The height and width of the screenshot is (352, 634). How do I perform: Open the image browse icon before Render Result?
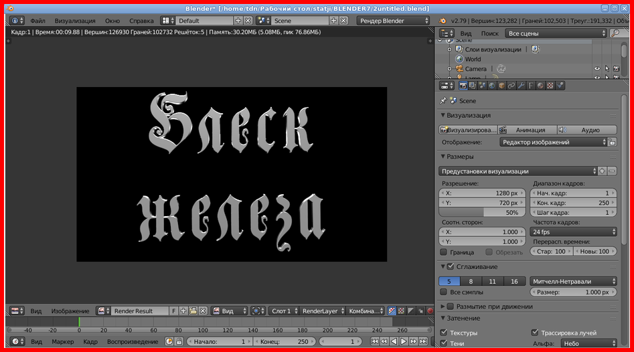103,311
